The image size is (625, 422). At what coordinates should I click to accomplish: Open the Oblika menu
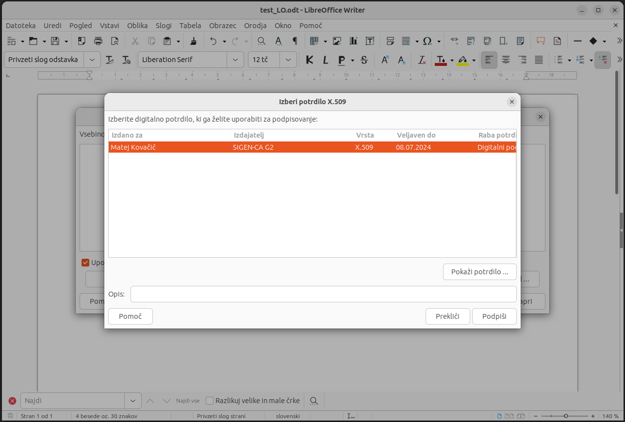pyautogui.click(x=137, y=26)
